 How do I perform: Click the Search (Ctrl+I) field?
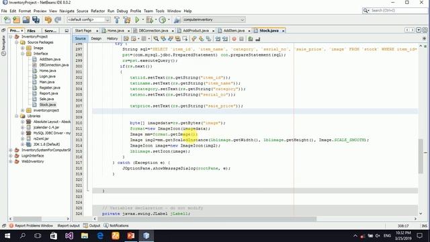(395, 11)
